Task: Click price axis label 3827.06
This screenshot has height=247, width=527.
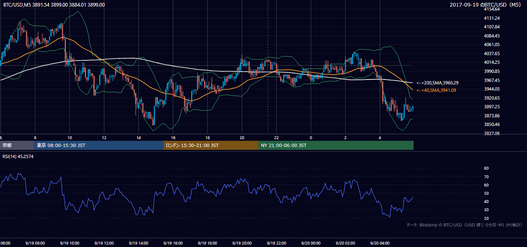Action: point(492,133)
